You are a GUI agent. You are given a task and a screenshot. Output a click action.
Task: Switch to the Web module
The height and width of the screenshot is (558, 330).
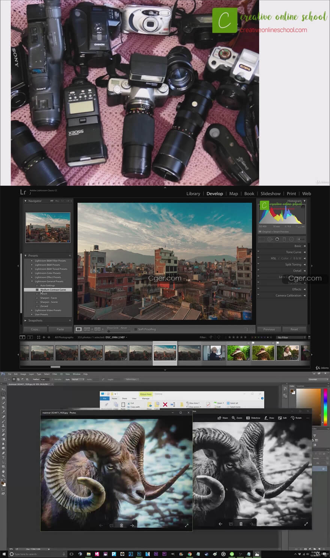307,194
